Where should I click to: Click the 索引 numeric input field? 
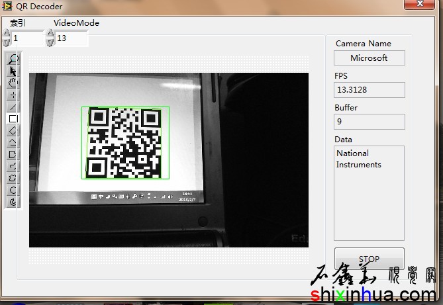pyautogui.click(x=27, y=38)
